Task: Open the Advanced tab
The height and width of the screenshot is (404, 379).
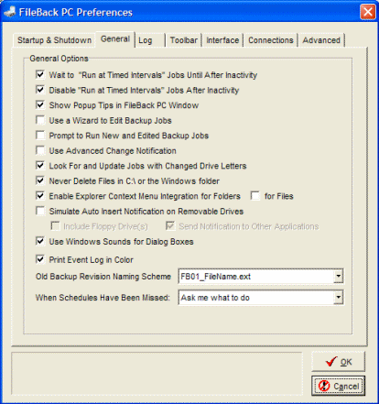Action: point(321,40)
